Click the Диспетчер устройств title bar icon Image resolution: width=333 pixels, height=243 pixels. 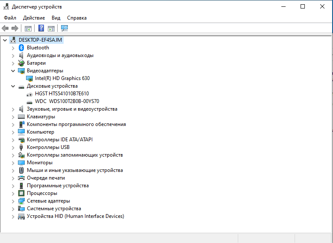coord(6,6)
